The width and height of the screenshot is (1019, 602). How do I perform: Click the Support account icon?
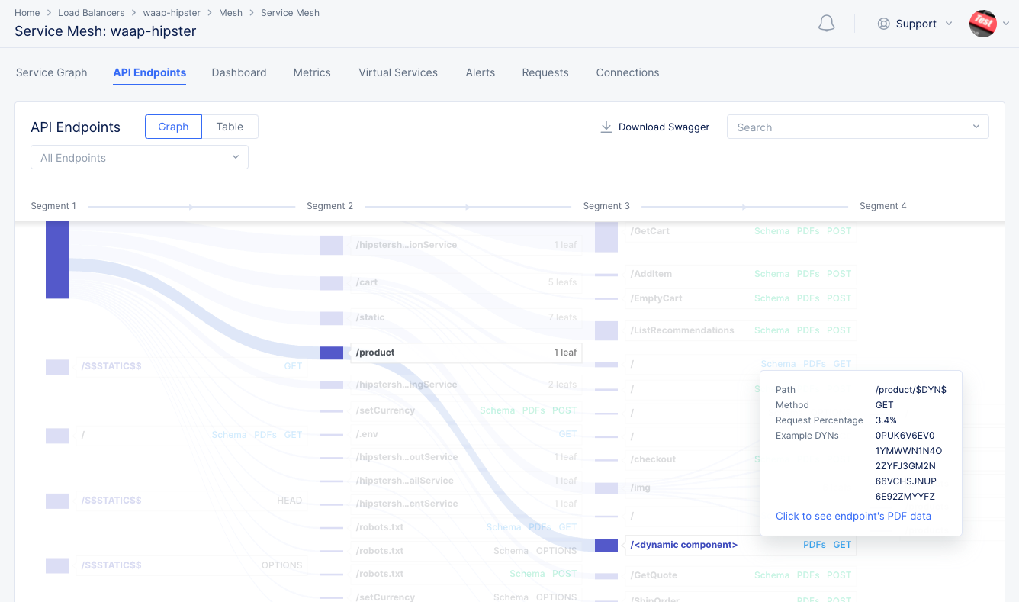(883, 24)
